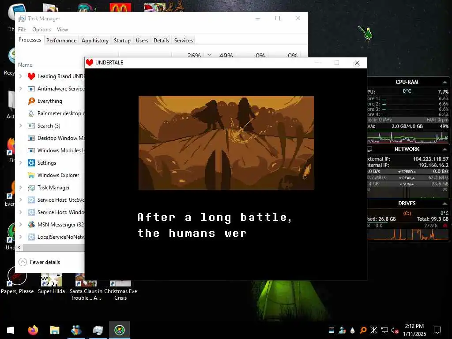Click the muted volume tray icon

coord(395,330)
